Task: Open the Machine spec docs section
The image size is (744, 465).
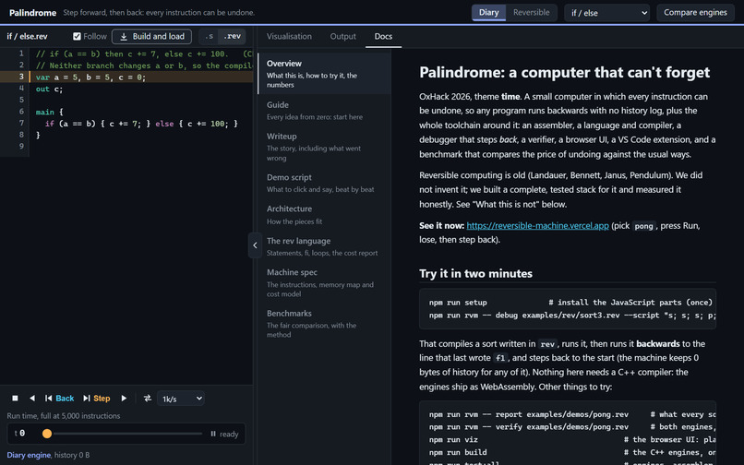Action: (325, 283)
